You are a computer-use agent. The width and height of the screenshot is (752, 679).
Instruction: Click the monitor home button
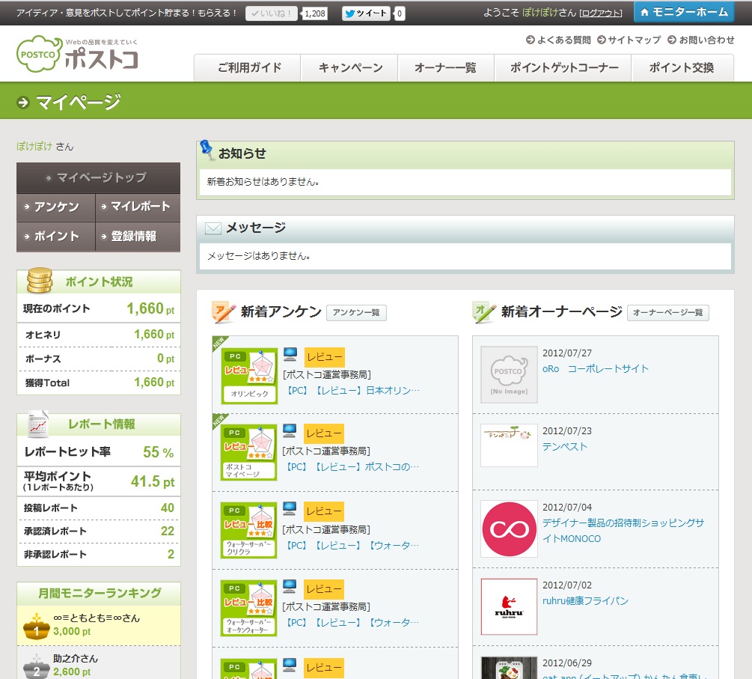[x=684, y=12]
